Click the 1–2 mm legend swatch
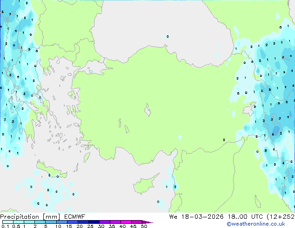Image resolution: width=295 pixels, height=228 pixels. click(x=29, y=222)
